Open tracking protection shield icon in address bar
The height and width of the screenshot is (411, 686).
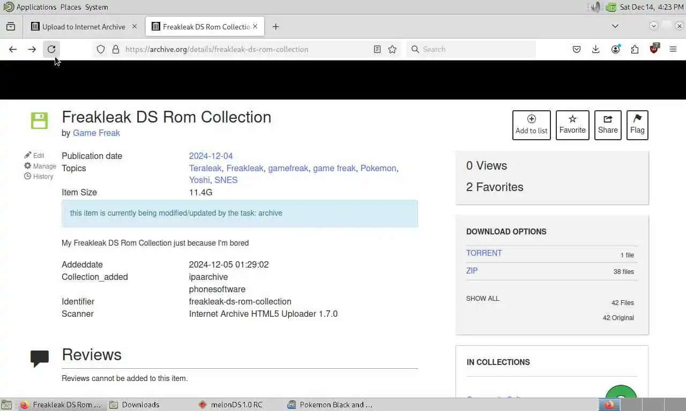(101, 49)
